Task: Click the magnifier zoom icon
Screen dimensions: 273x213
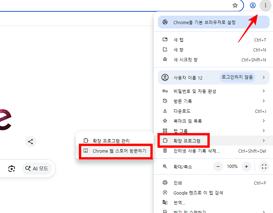Action: coord(165,166)
